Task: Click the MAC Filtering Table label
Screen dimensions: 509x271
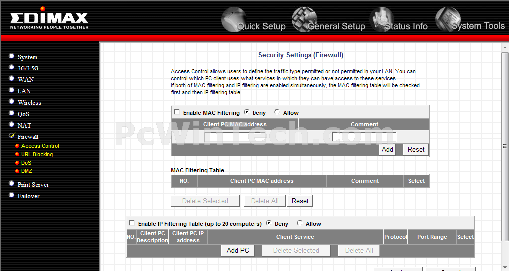Action: point(197,170)
